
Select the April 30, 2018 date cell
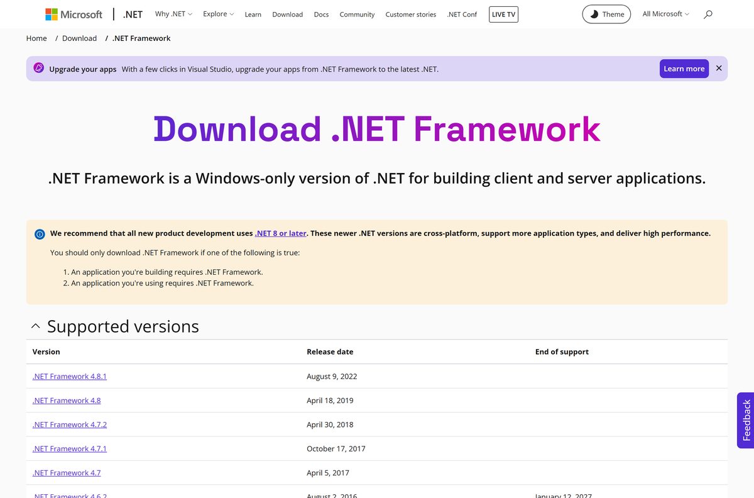(x=330, y=424)
